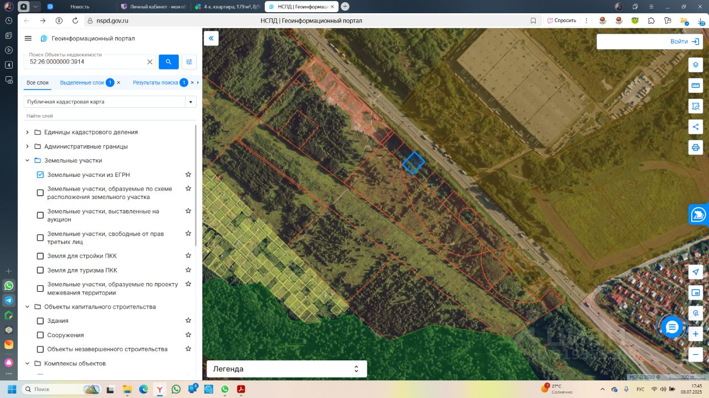Click the share map icon
This screenshot has width=709, height=398.
(696, 127)
